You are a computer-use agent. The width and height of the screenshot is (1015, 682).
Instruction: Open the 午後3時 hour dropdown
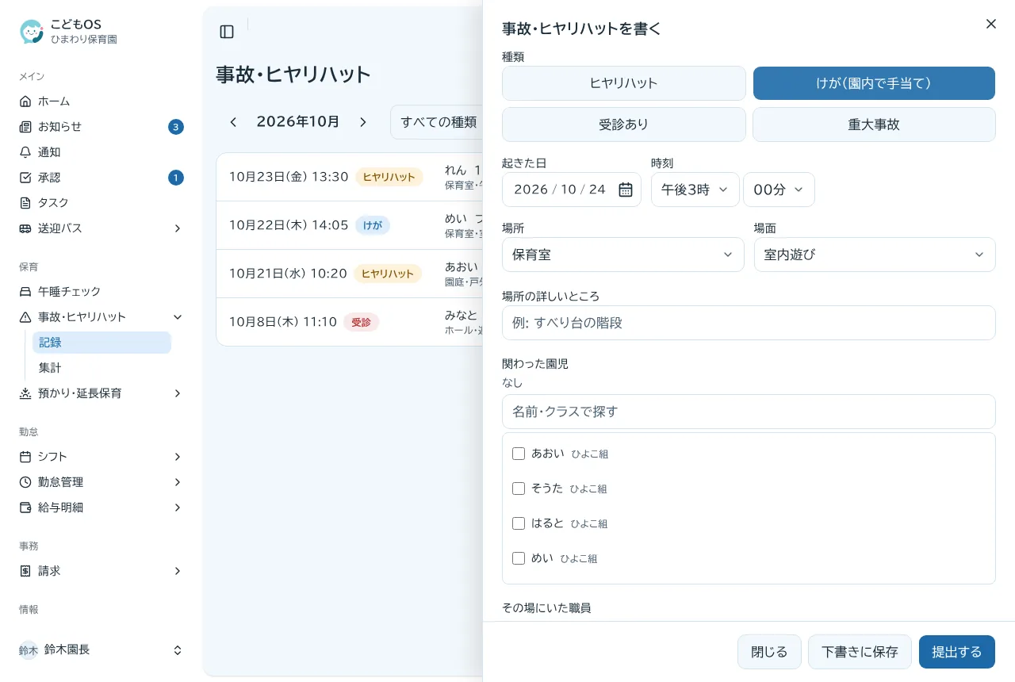pyautogui.click(x=695, y=190)
